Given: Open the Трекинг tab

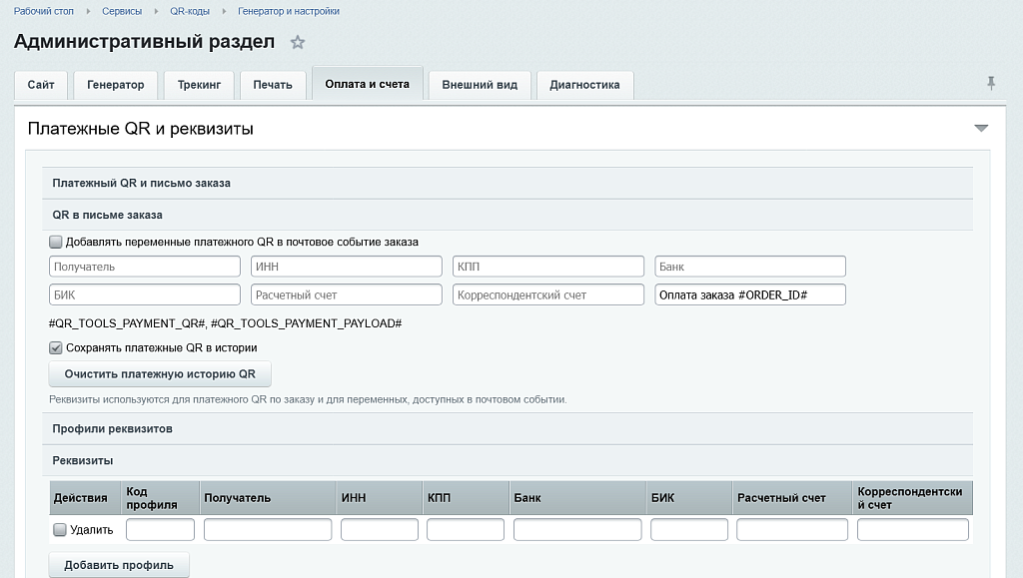Looking at the screenshot, I should (199, 85).
